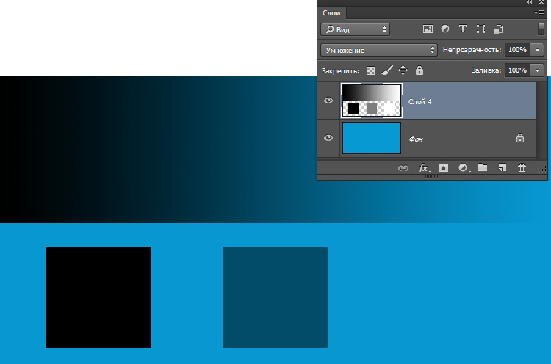The height and width of the screenshot is (364, 551).
Task: Hide the Фон layer
Action: click(x=328, y=138)
